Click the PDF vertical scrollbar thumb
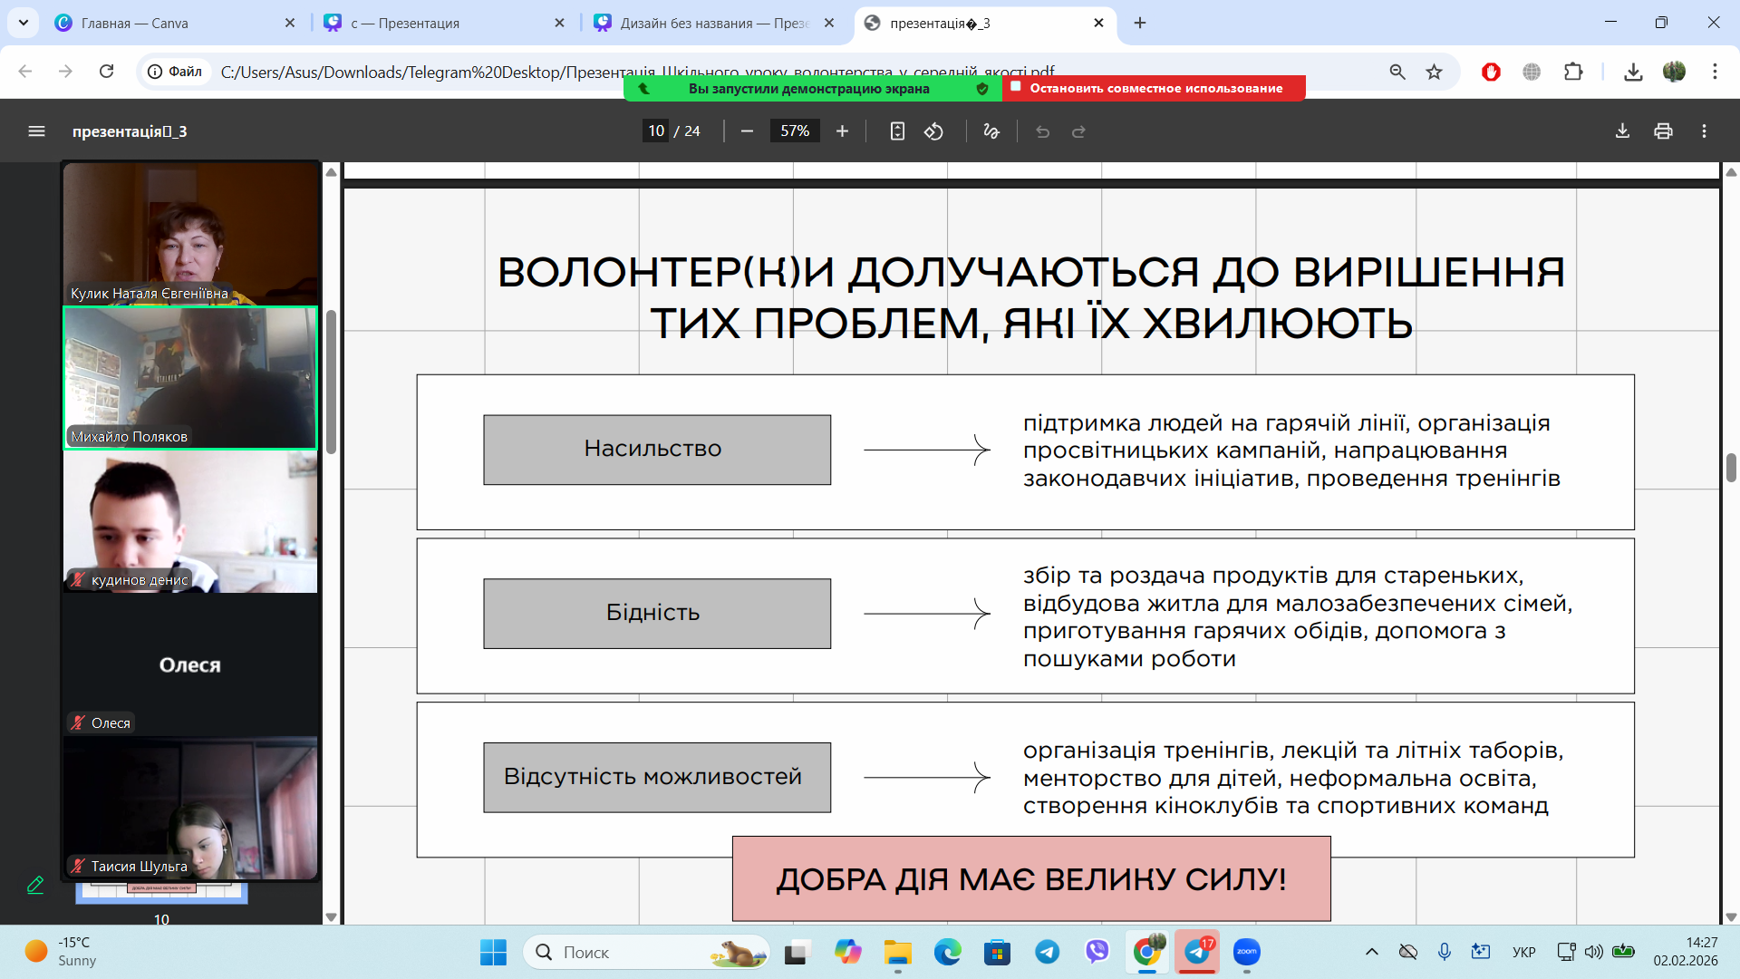This screenshot has width=1740, height=979. point(1730,468)
